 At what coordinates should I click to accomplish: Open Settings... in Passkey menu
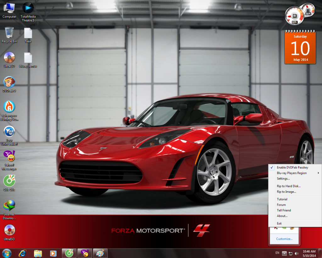(295, 179)
